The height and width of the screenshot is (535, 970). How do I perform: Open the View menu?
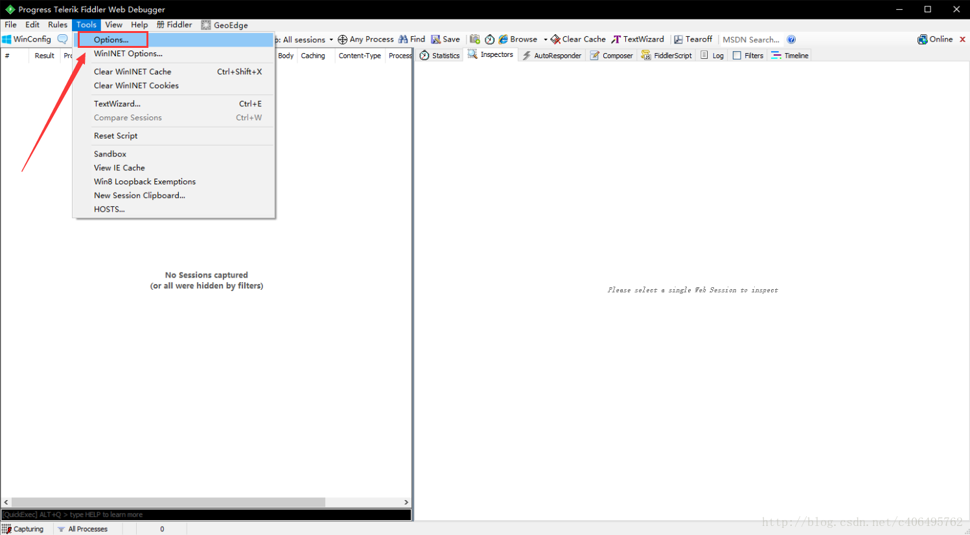click(x=113, y=25)
